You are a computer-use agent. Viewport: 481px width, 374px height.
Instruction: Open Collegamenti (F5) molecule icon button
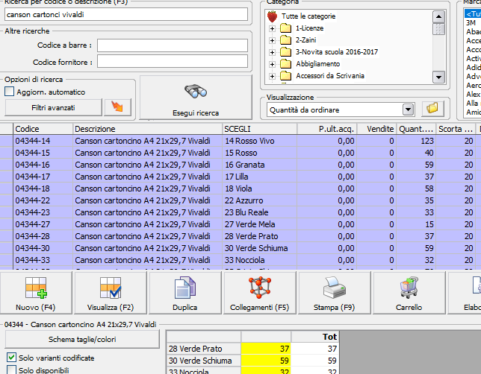pyautogui.click(x=260, y=293)
